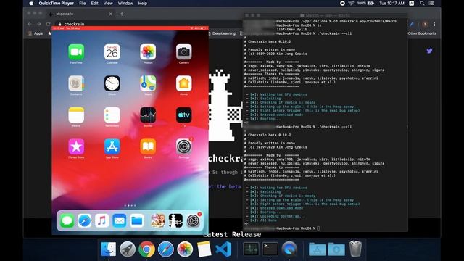Open Apps bookmarks shortcut
Viewport: 464px width, 261px height.
tap(36, 33)
